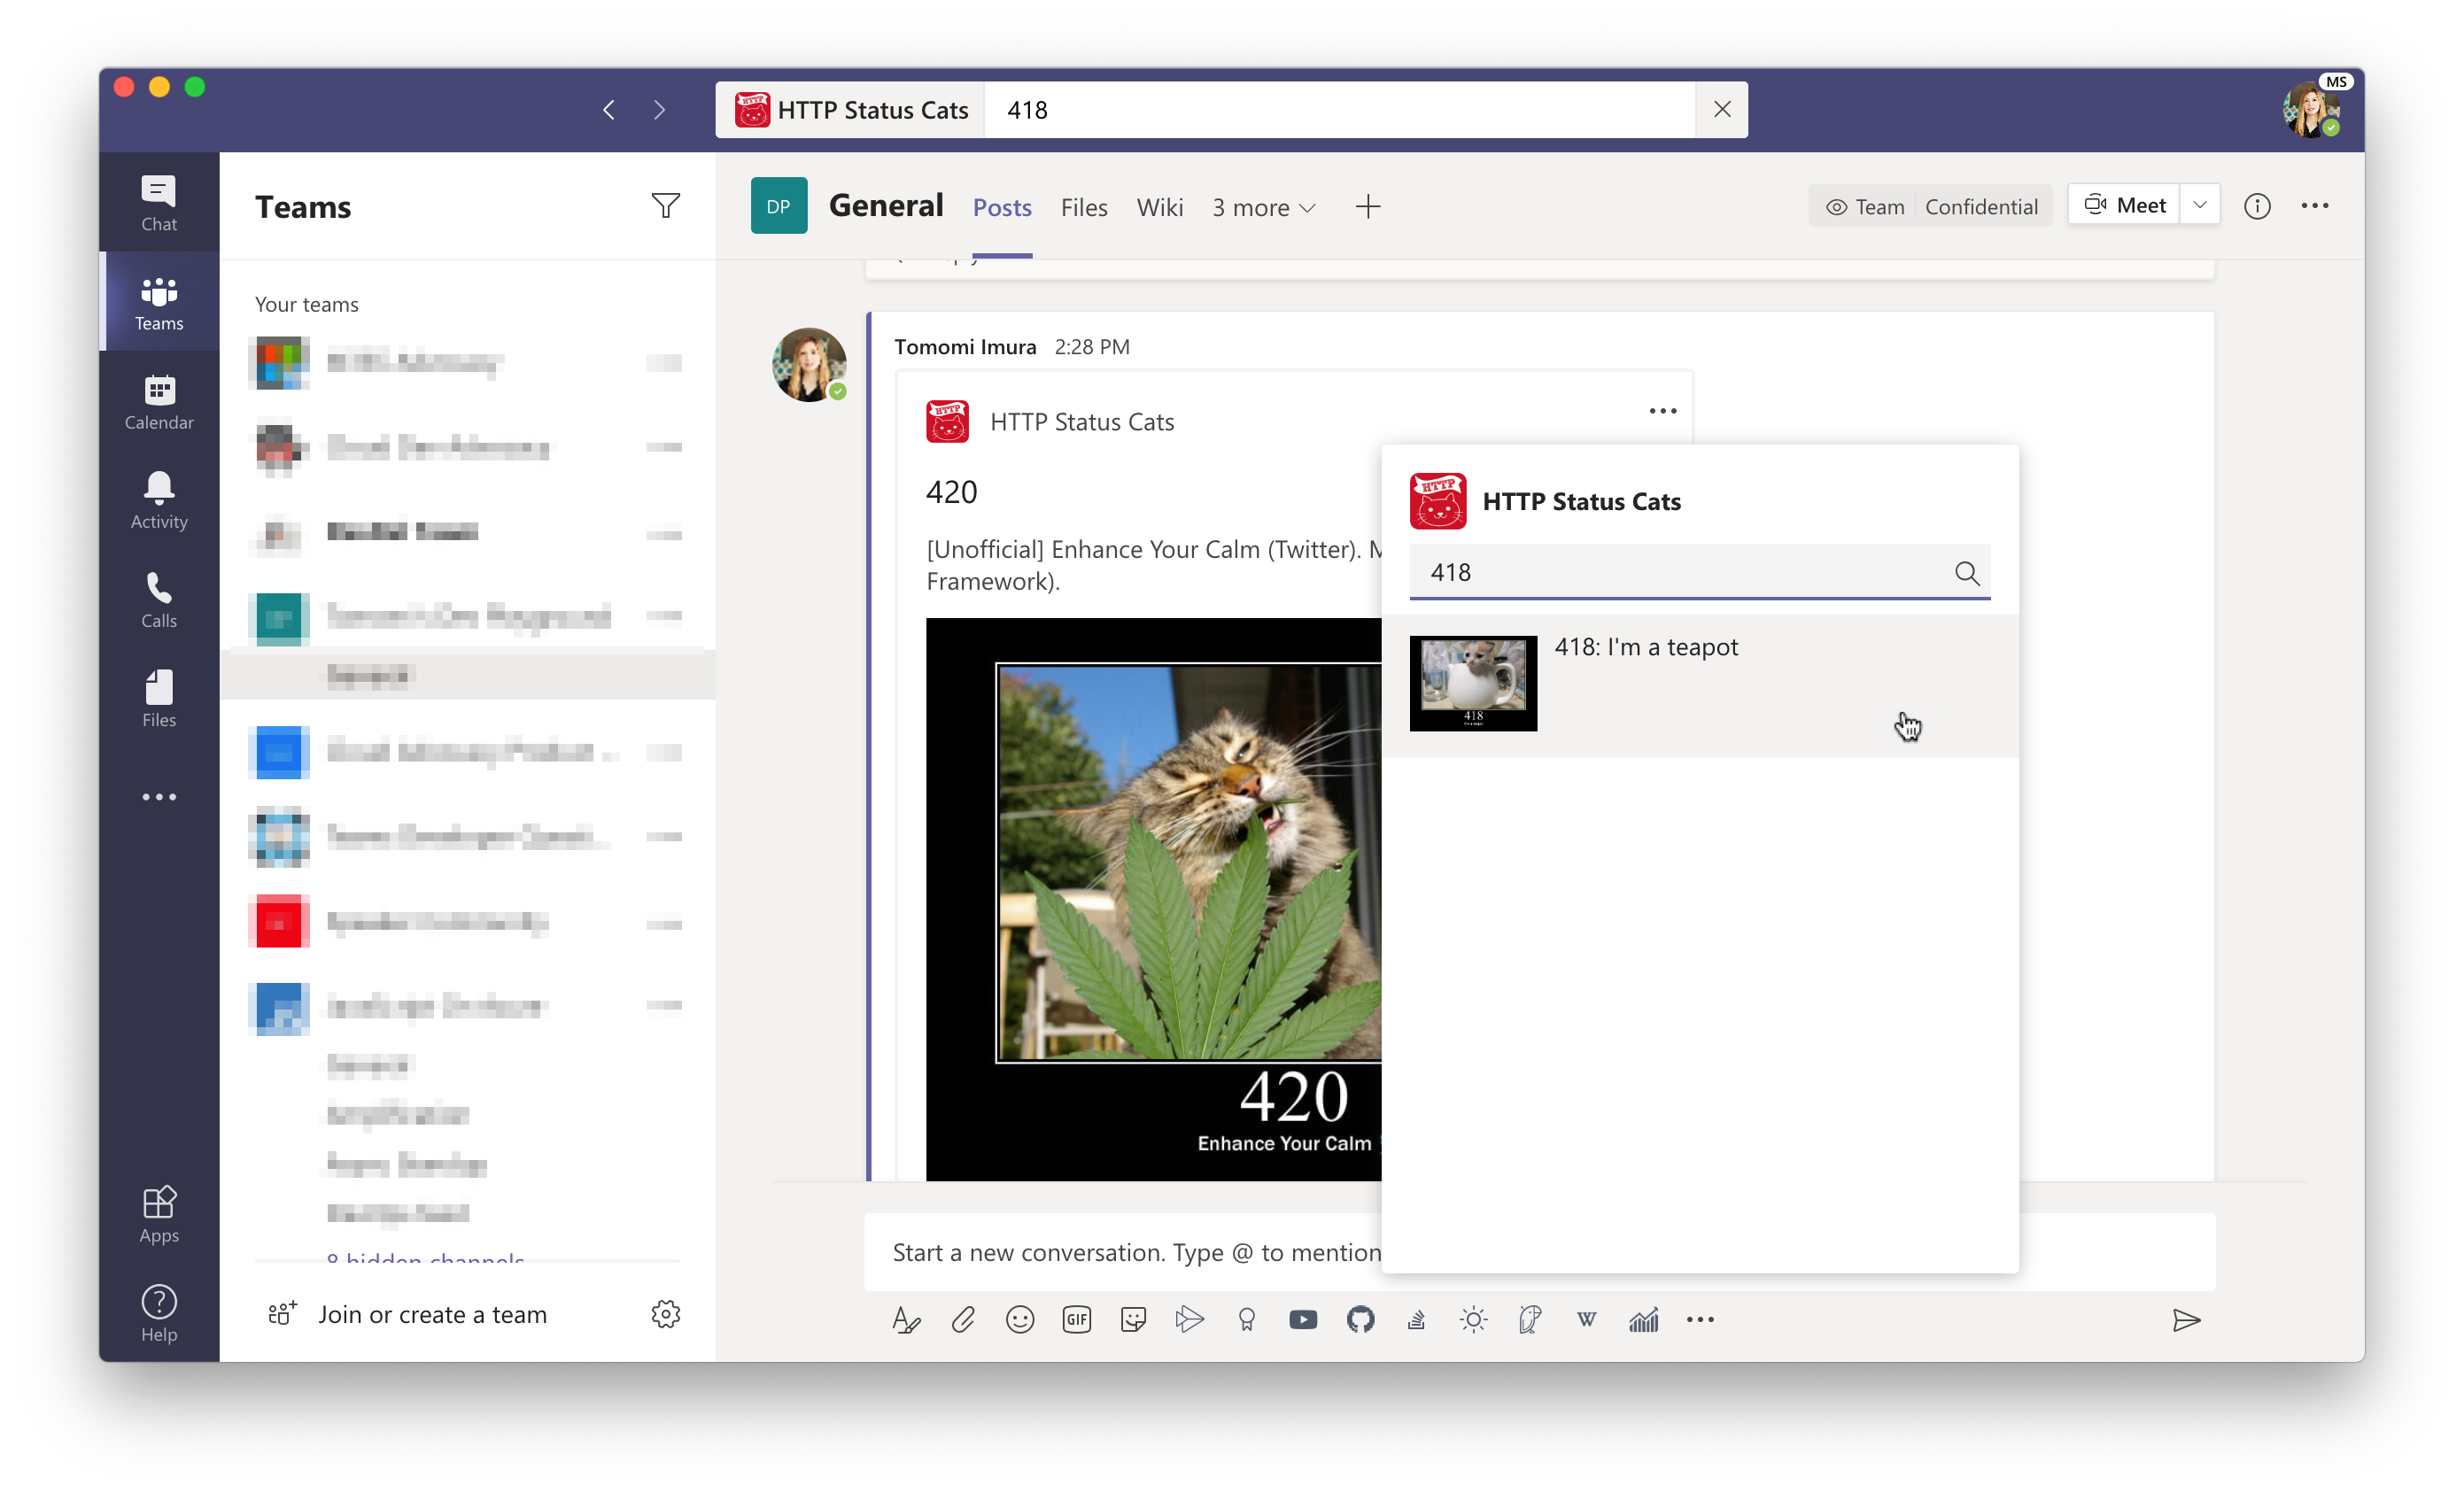Attach a file with paperclip icon

tap(963, 1320)
